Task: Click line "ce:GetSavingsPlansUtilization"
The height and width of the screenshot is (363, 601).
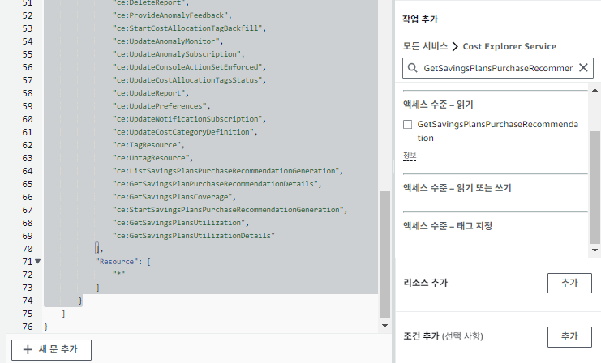Action: [181, 223]
